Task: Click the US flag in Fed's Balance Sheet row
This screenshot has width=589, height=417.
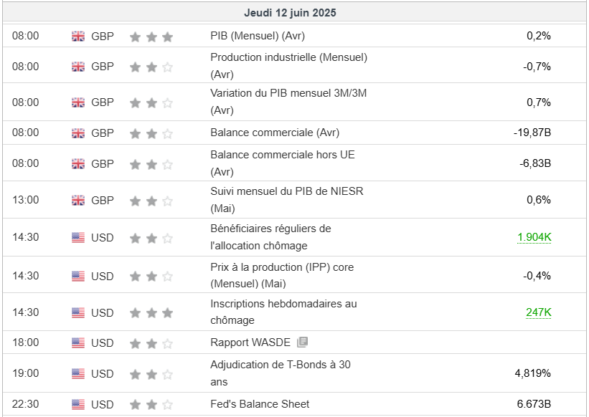Action: 78,404
